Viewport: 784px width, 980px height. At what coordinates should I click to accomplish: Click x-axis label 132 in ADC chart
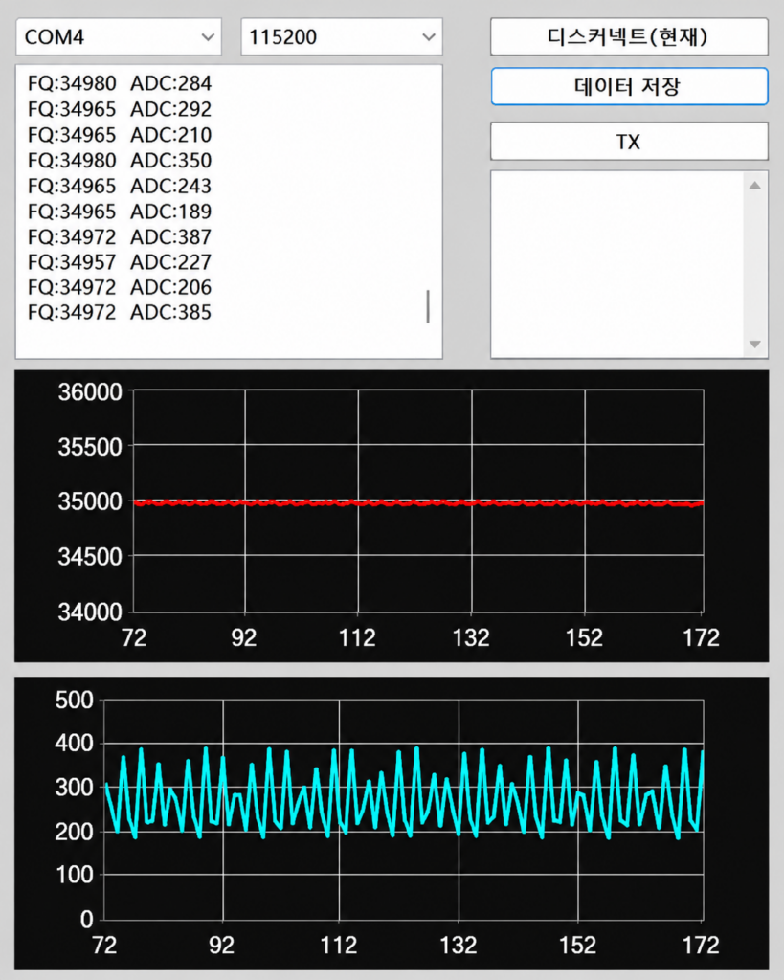point(459,946)
